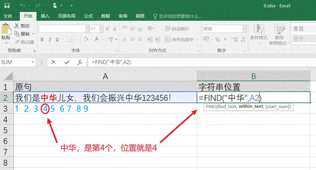Click the Redo arrow icon
The image size is (316, 170).
click(38, 6)
